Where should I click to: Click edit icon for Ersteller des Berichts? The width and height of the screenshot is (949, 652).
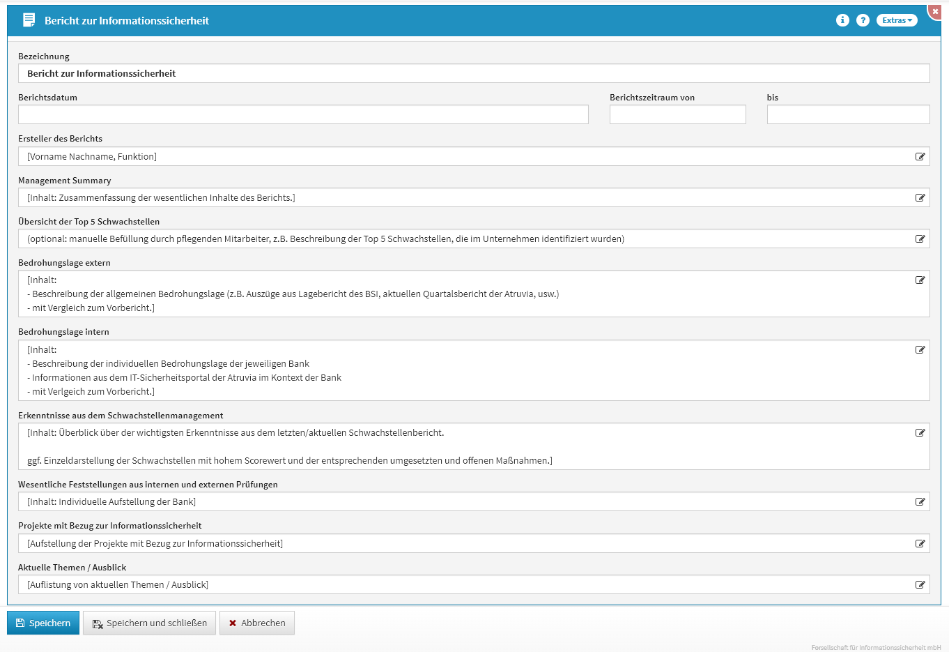click(x=920, y=157)
